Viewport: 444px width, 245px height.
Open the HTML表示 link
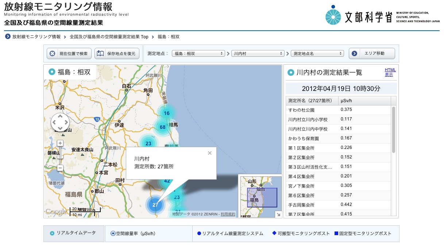[x=390, y=72]
